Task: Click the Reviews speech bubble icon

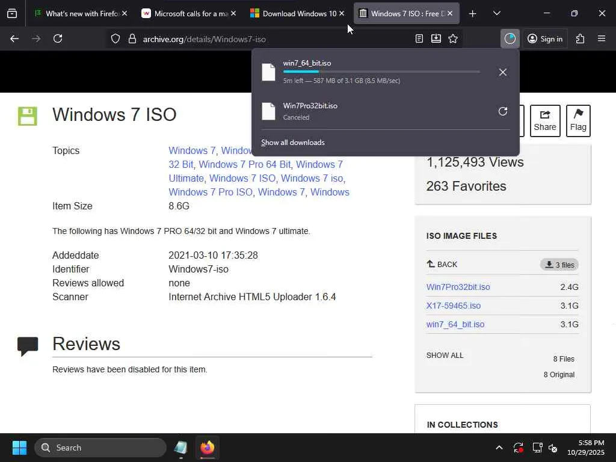Action: [28, 346]
